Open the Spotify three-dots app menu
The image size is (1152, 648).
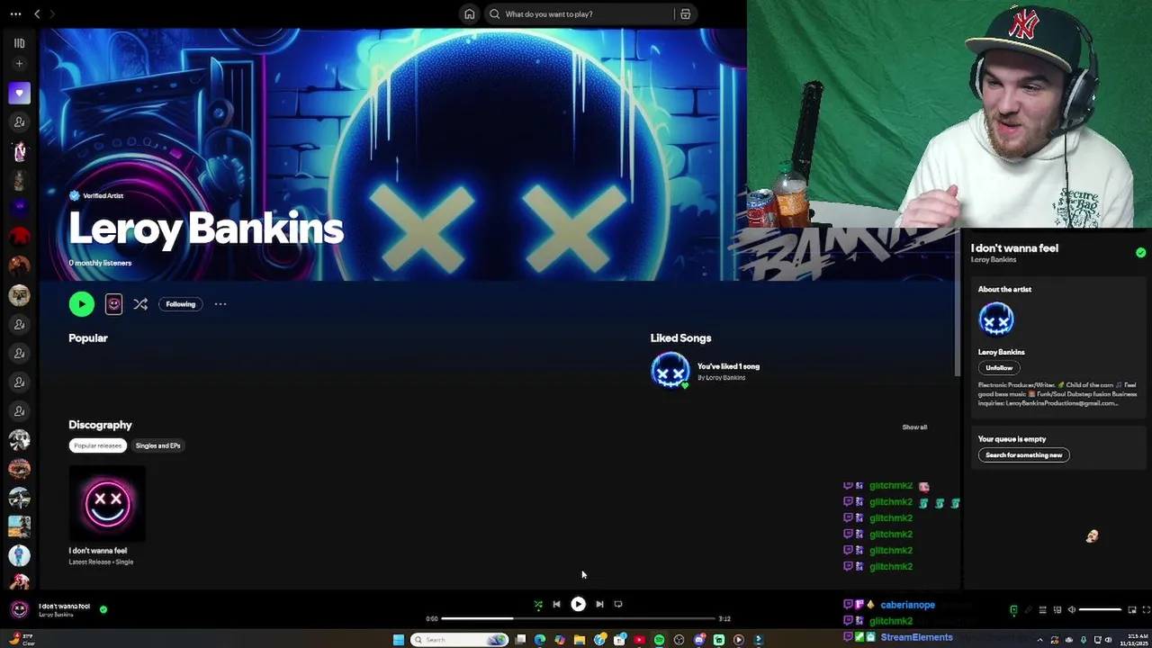click(15, 14)
